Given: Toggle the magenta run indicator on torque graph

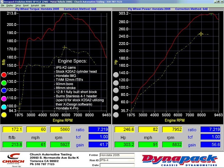Looking at the screenshot, I should [4, 99].
